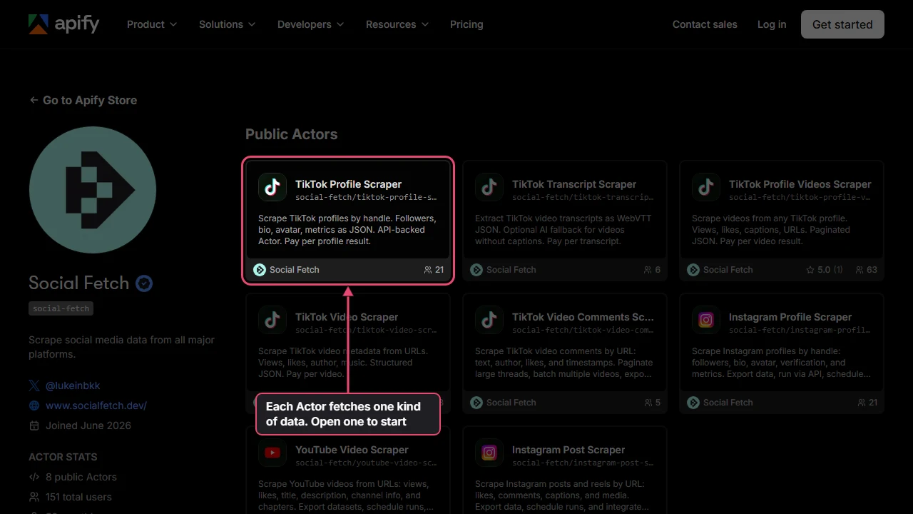
Task: Open Contact sales link
Action: coord(705,24)
